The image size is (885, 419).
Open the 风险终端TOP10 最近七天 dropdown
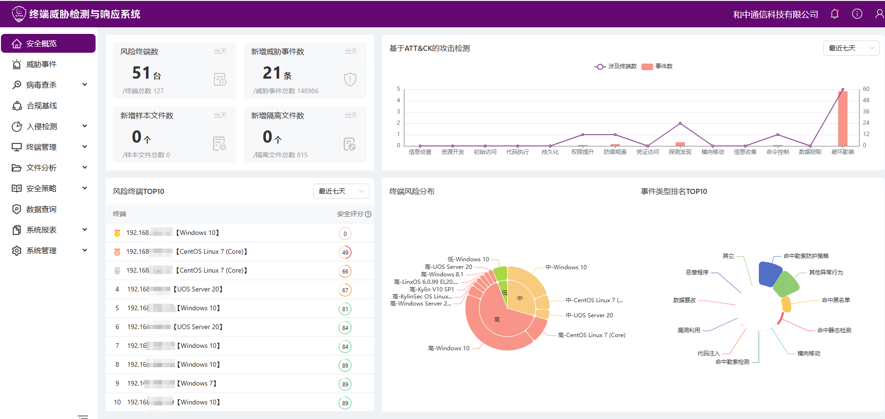(341, 191)
